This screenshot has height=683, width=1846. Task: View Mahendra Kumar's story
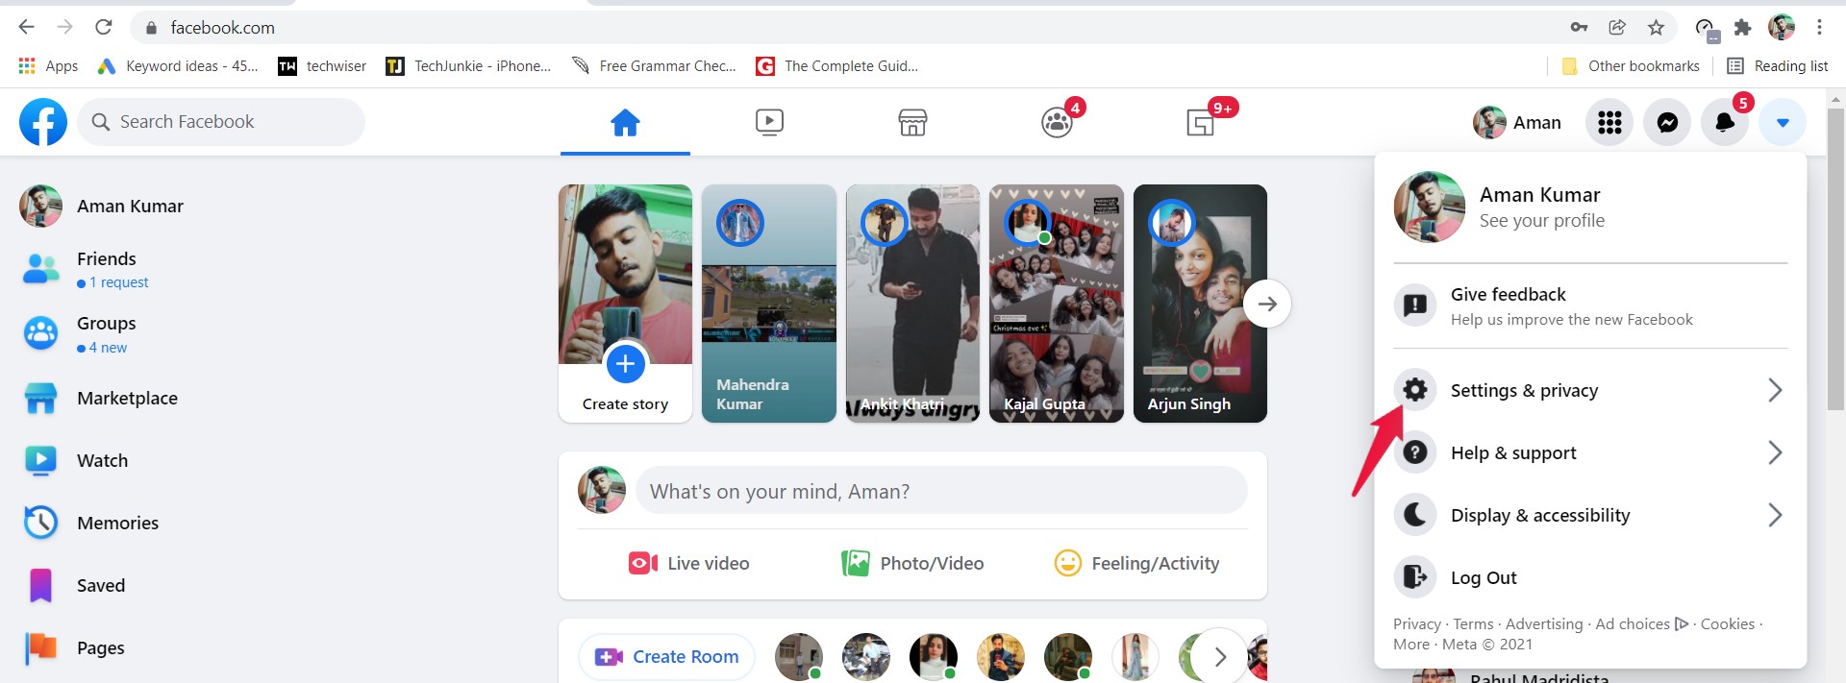(769, 304)
